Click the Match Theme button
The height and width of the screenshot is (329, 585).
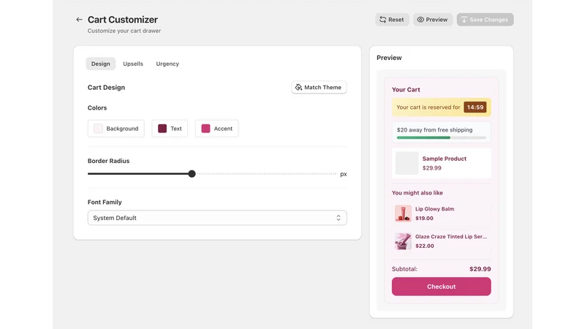(x=319, y=87)
